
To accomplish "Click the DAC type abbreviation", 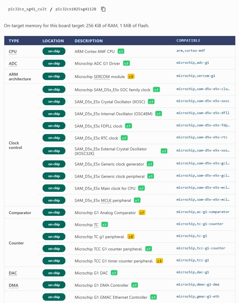I will tap(13, 273).
